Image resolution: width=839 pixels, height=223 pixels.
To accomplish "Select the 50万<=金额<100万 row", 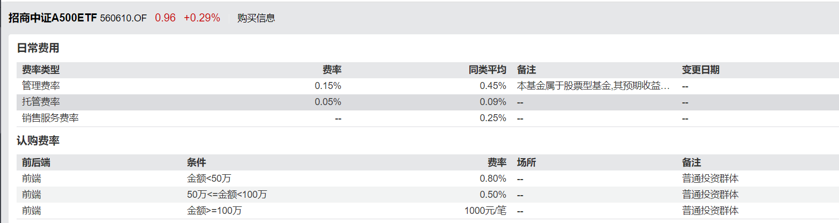I will [428, 194].
